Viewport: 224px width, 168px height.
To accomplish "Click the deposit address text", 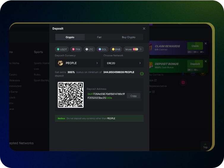I will (x=106, y=96).
